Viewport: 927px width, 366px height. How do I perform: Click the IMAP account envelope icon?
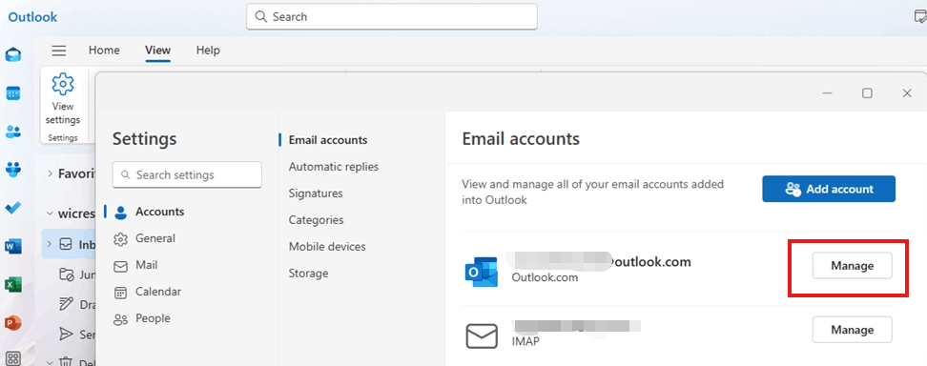tap(482, 335)
